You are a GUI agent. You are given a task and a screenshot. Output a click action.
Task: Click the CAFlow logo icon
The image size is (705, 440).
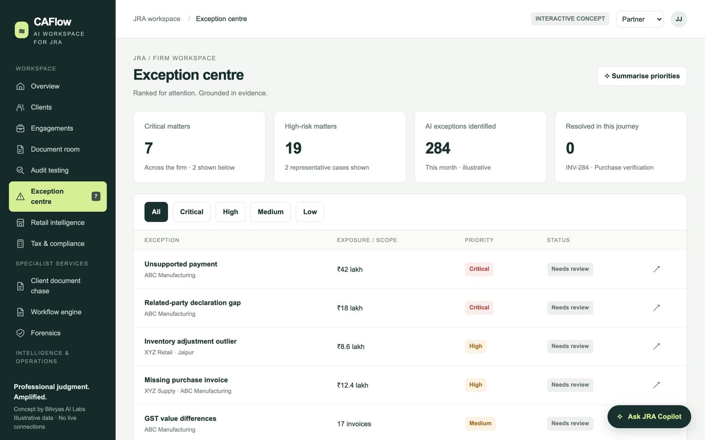point(22,30)
